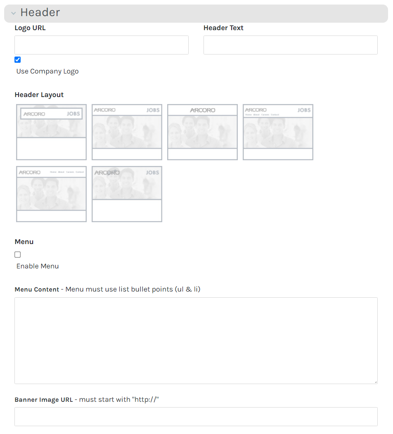Click inside the Menu Content text area

[196, 340]
